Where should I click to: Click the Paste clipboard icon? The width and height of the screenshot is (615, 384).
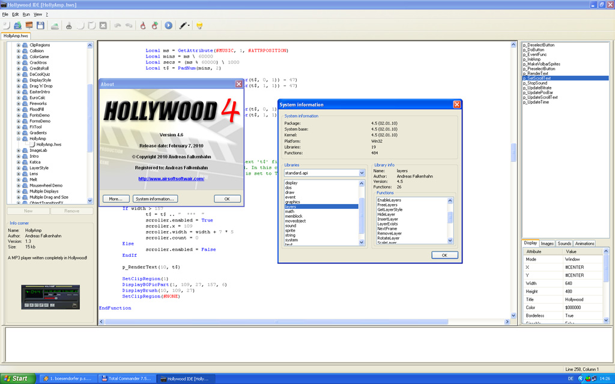click(92, 25)
